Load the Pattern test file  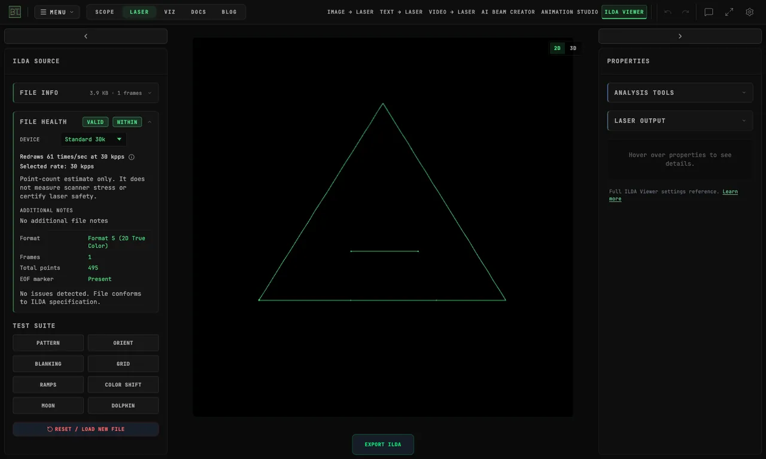coord(48,343)
